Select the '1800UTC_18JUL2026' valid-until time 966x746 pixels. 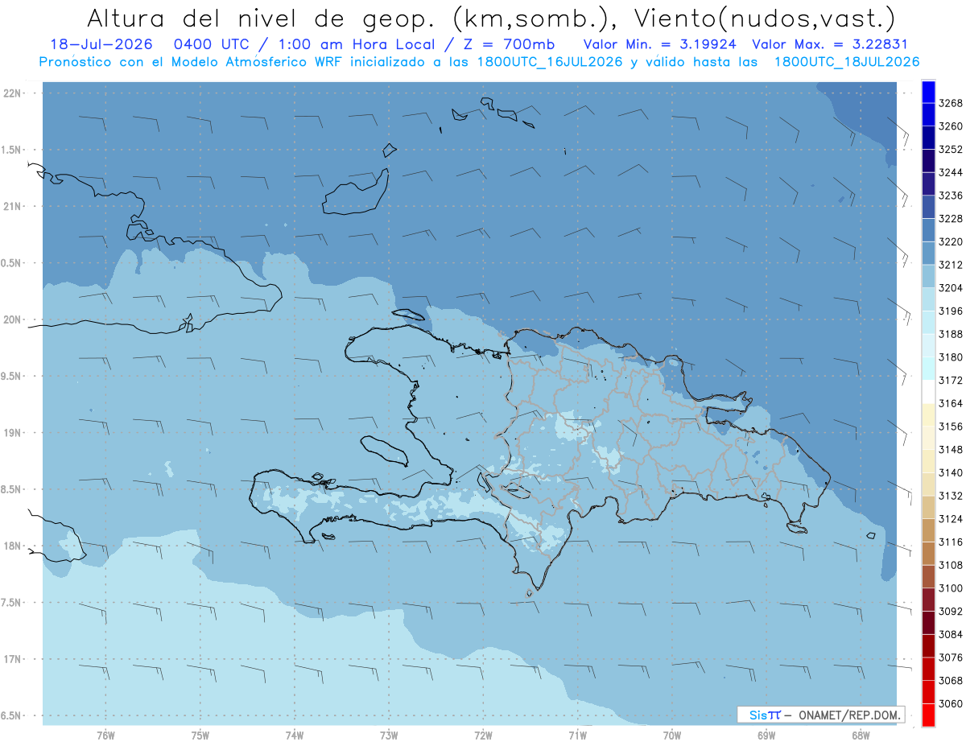847,62
